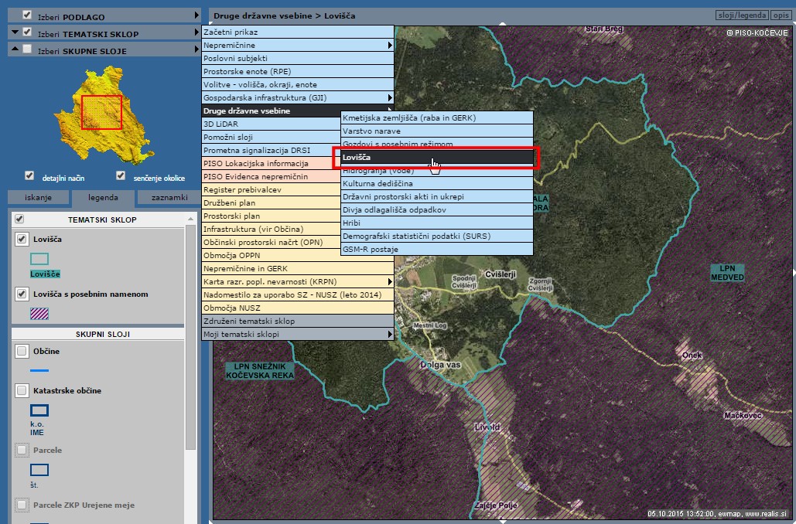Screen dimensions: 796x524
Task: Expand the Nepremičnine submenu
Action: (x=298, y=46)
